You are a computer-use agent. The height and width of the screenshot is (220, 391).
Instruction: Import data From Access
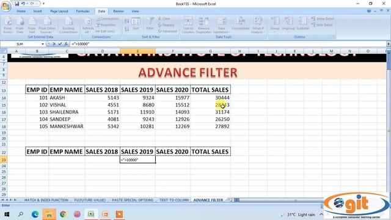click(8, 25)
